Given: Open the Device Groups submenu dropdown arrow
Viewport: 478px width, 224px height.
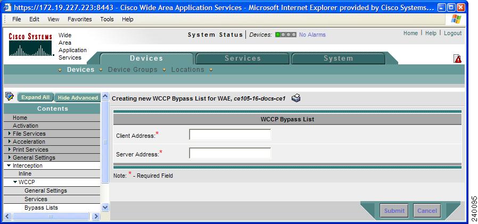Looking at the screenshot, I should click(164, 70).
